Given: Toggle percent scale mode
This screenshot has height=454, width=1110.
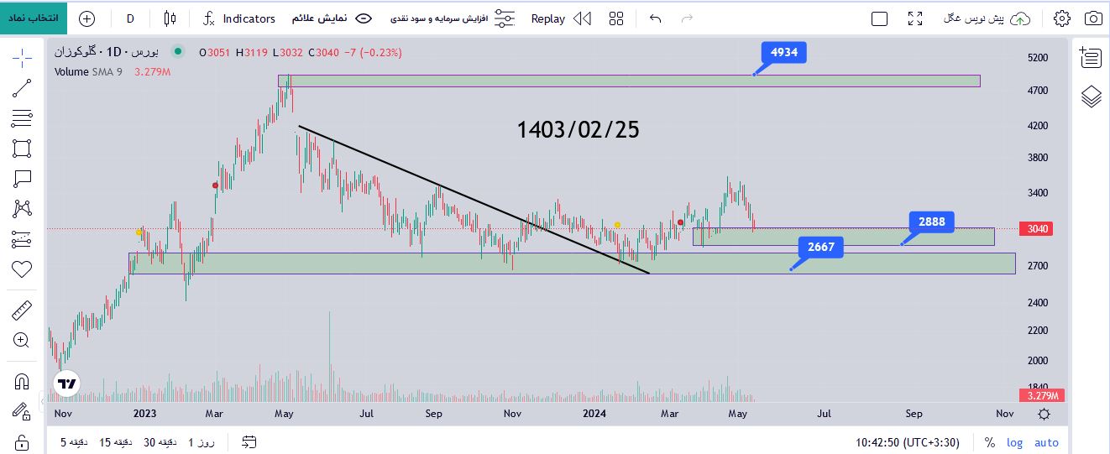Looking at the screenshot, I should (990, 442).
